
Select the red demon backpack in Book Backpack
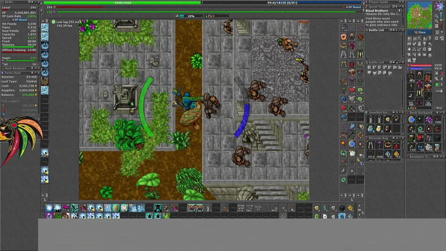coord(420,138)
